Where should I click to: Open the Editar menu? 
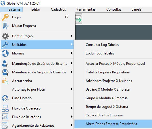point(36,9)
